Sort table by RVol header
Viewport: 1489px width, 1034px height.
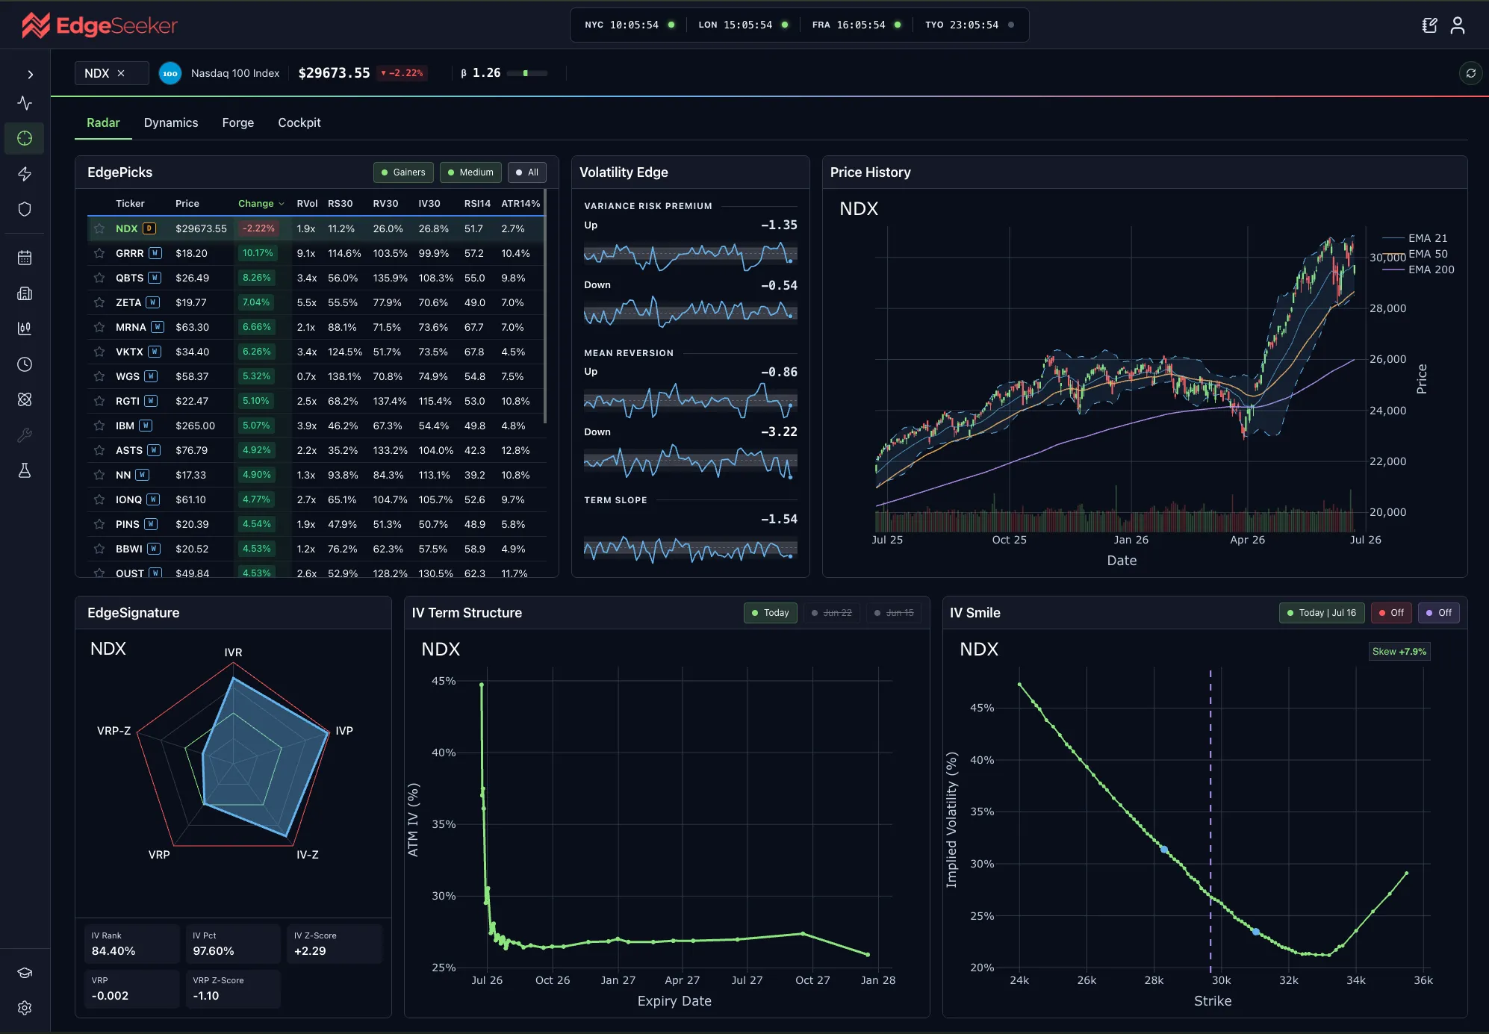(307, 204)
